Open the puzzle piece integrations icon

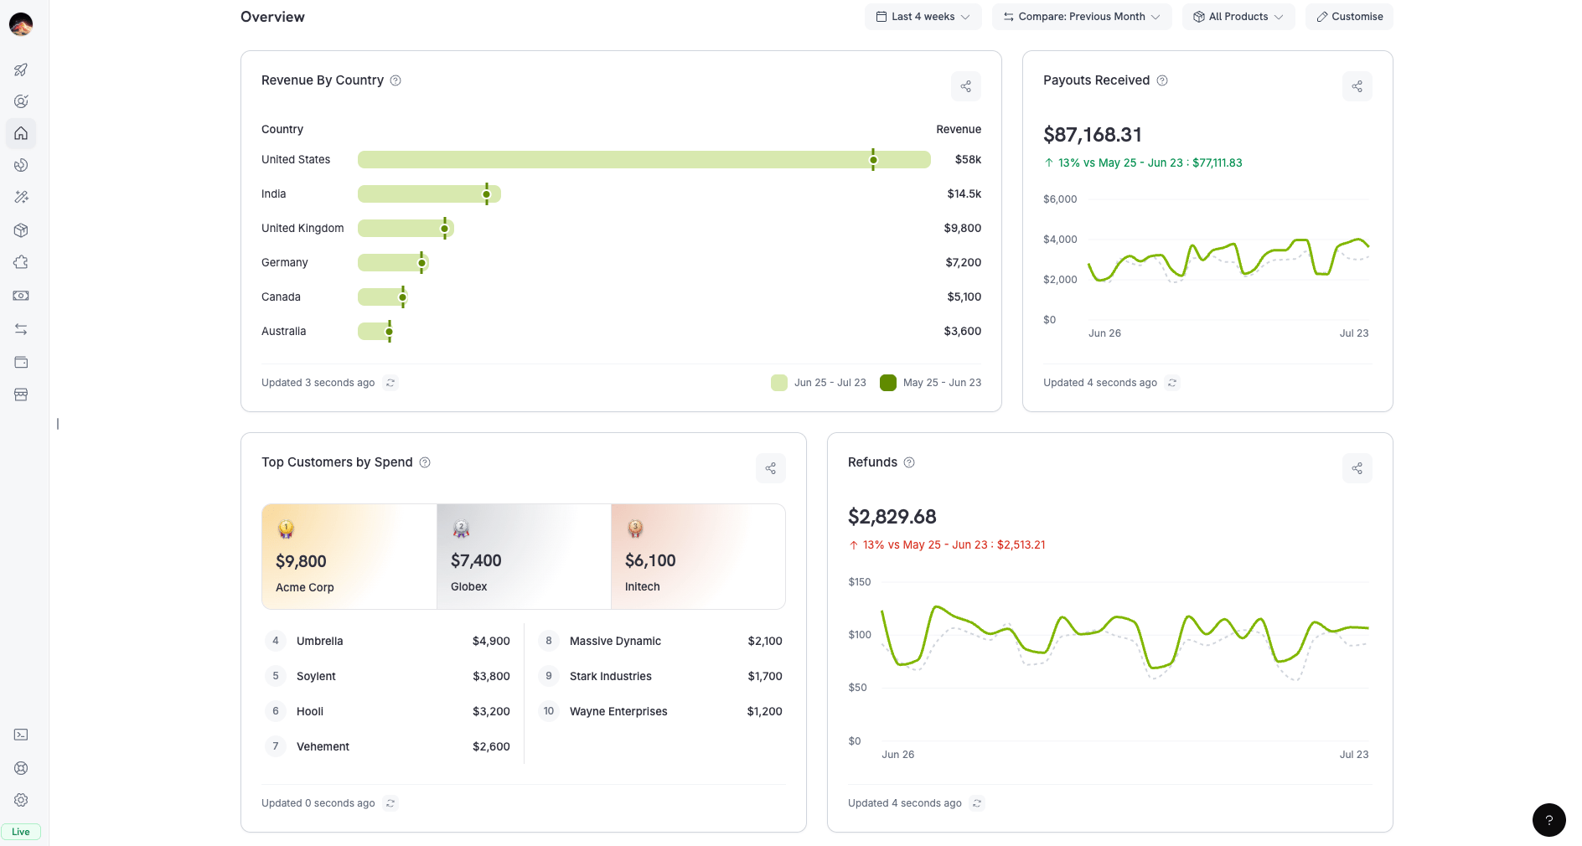(21, 262)
